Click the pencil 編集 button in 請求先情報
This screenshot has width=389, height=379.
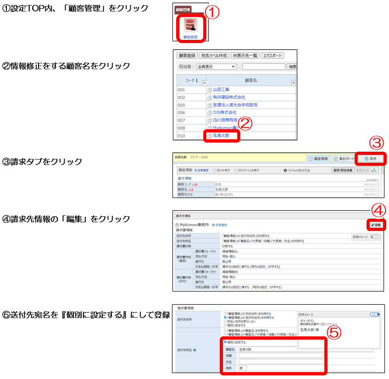[375, 225]
